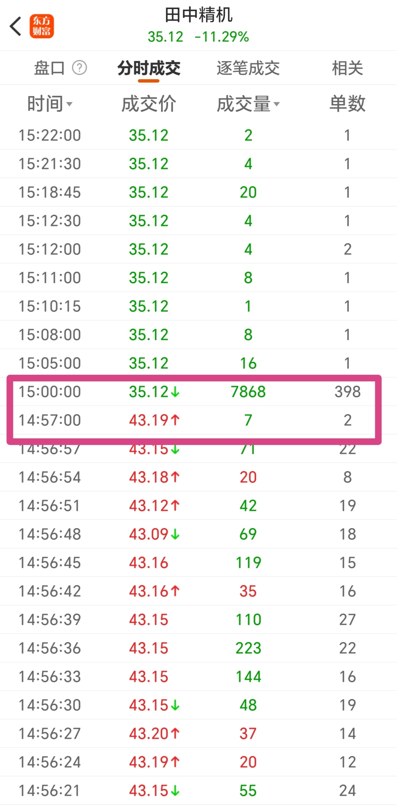This screenshot has width=397, height=810.
Task: Sort by the 成交价 column header
Action: 149,104
